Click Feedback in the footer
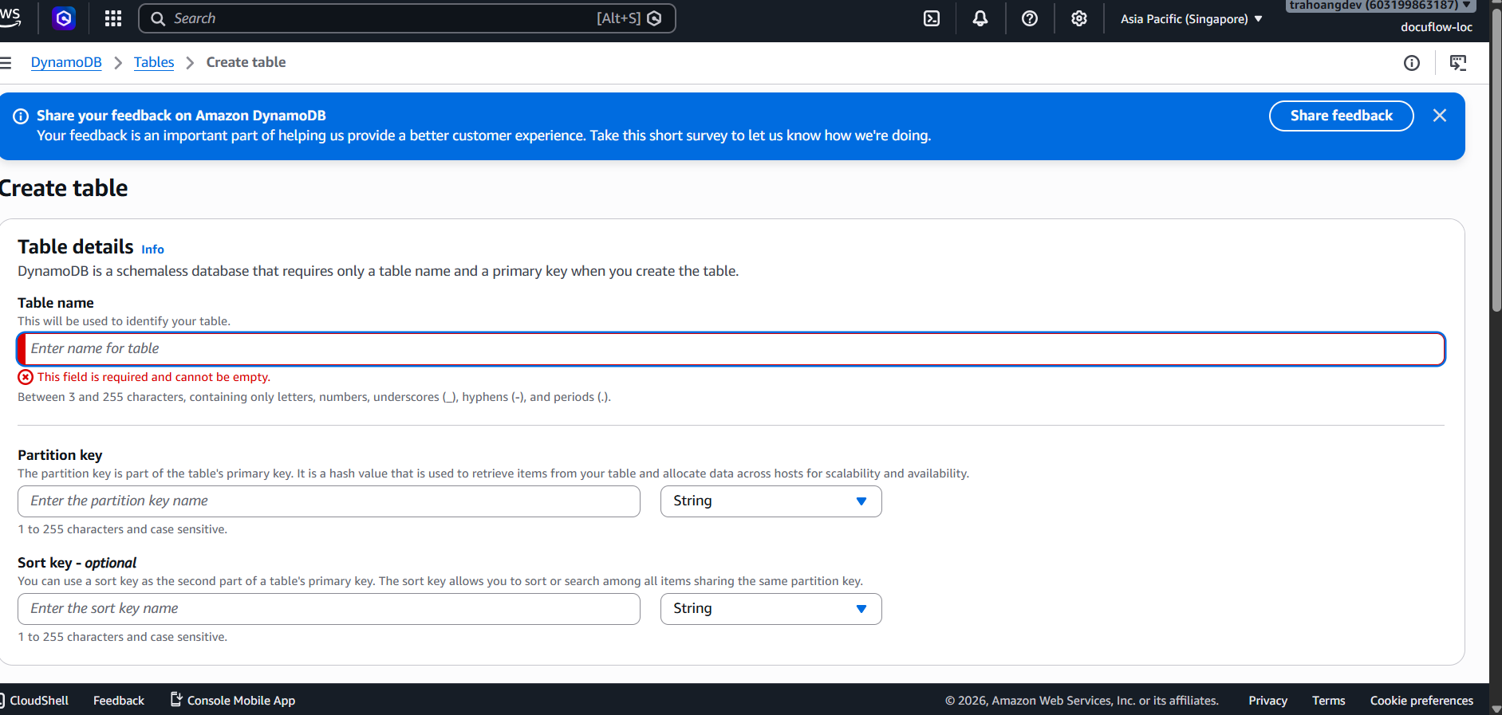Image resolution: width=1502 pixels, height=715 pixels. click(119, 700)
